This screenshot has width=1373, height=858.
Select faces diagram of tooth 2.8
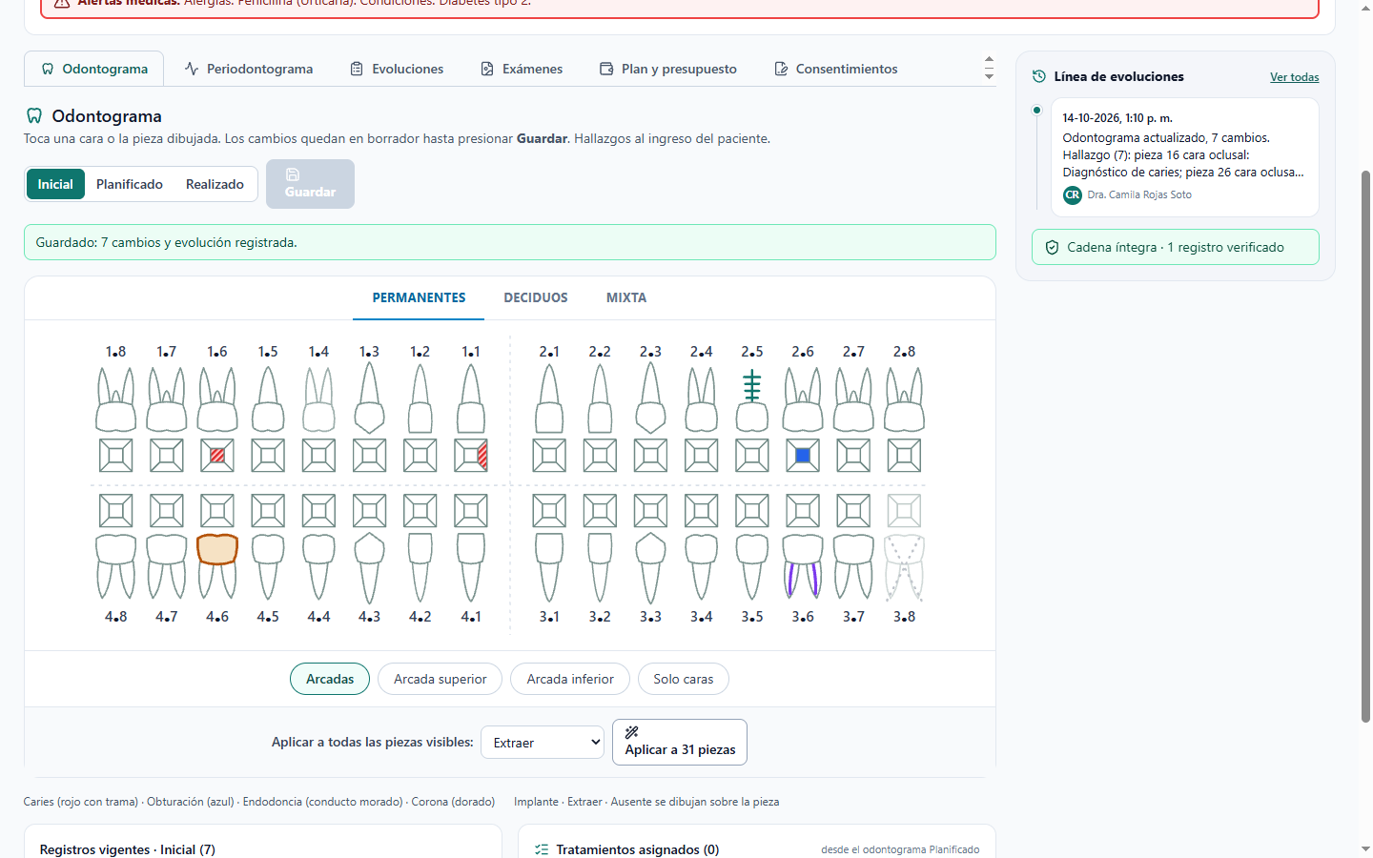click(904, 456)
